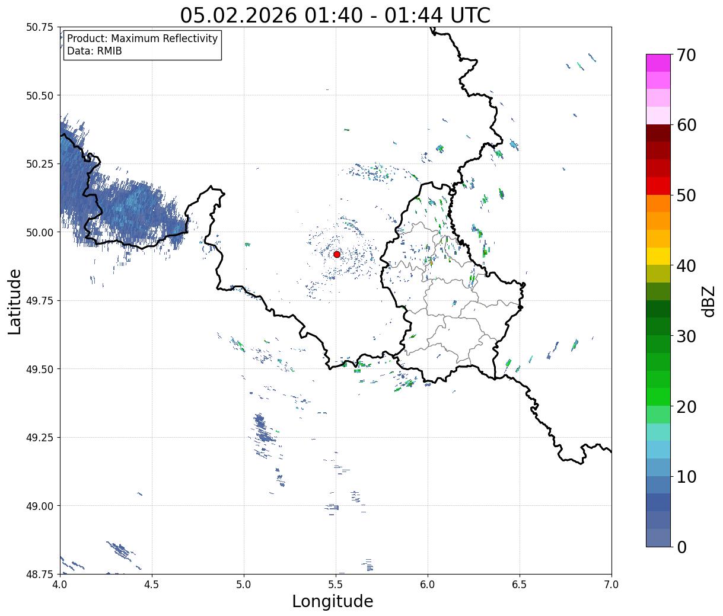Click the magenta top colorbar segment
Screen dimensions: 723x616
point(658,63)
